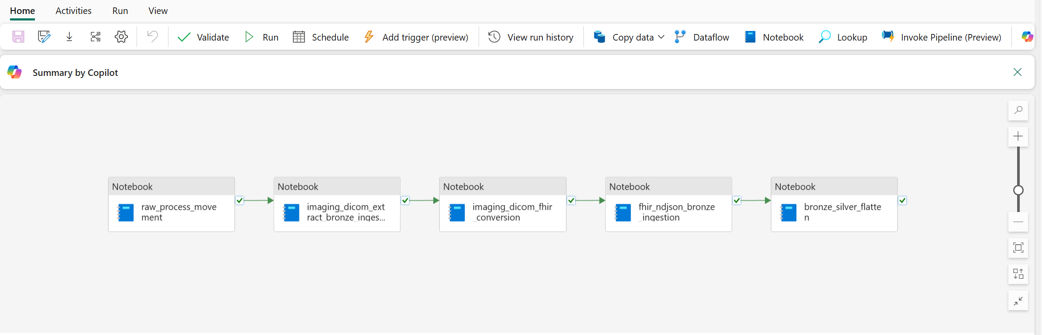This screenshot has width=1042, height=335.
Task: Switch to the Activities tab
Action: (x=73, y=11)
